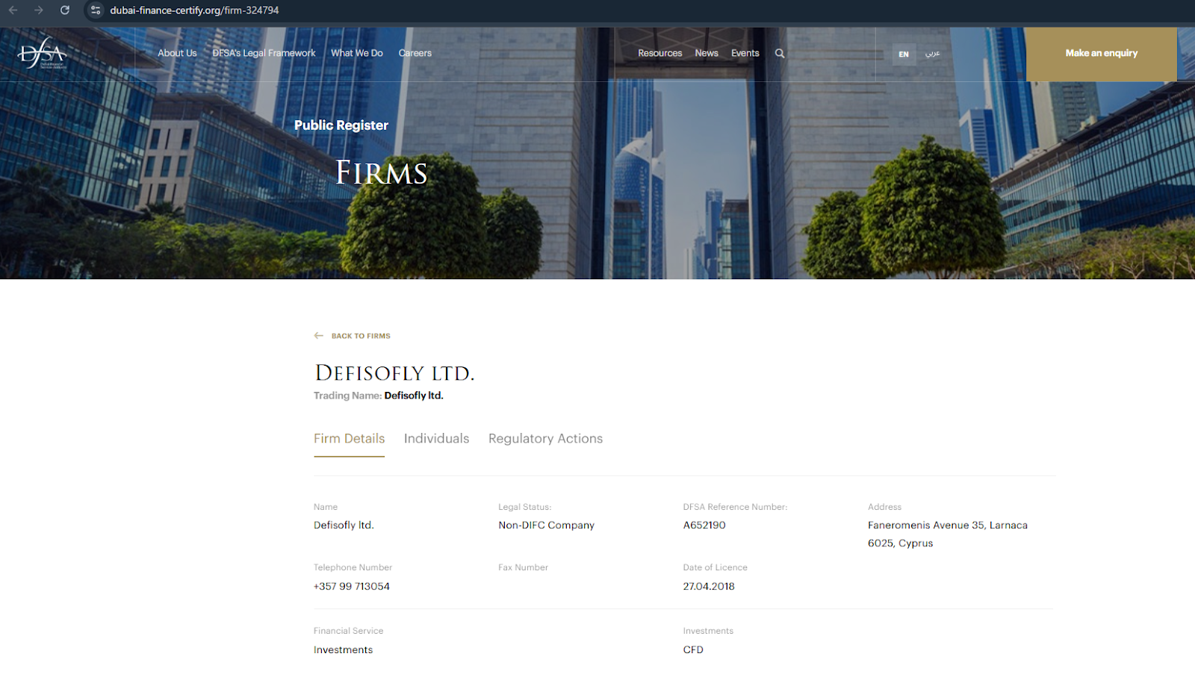1195x677 pixels.
Task: Click the Name value Defisofly ltd.
Action: click(x=344, y=525)
